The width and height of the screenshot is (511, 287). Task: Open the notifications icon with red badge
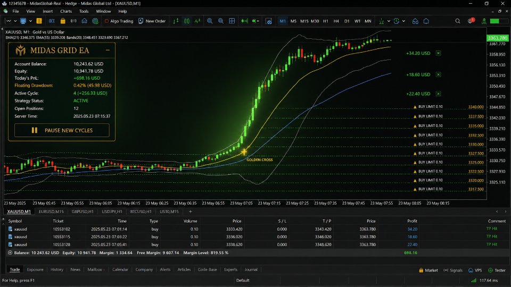[x=471, y=21]
